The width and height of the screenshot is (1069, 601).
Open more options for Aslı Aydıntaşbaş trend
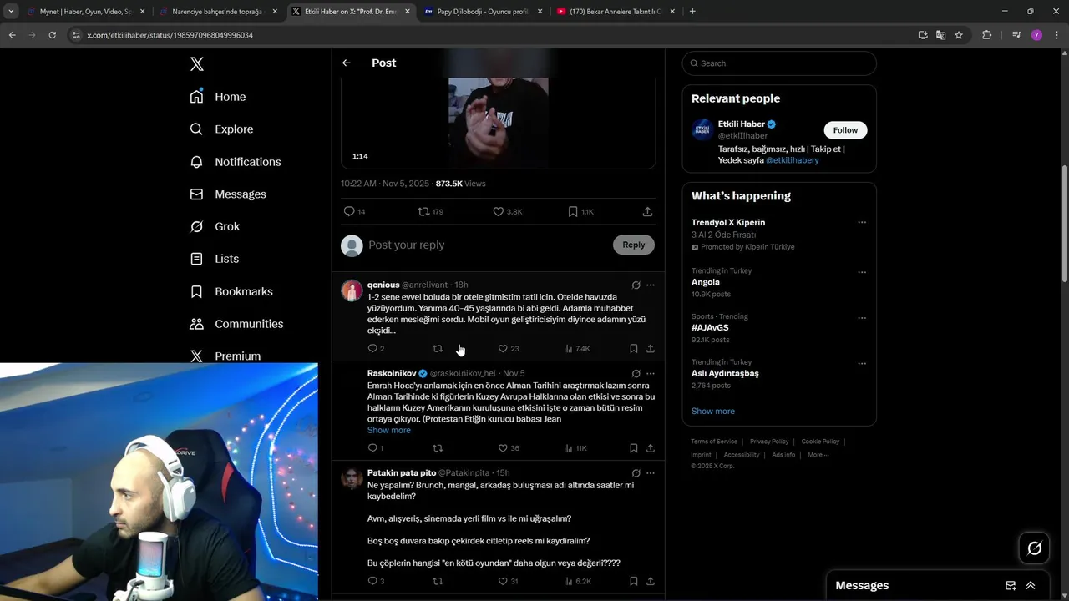pyautogui.click(x=862, y=363)
